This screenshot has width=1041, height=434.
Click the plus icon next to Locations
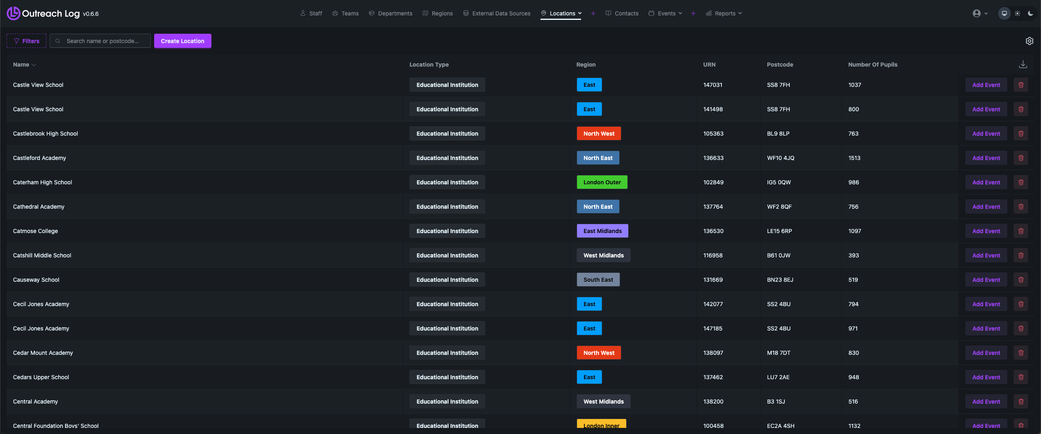pyautogui.click(x=593, y=13)
